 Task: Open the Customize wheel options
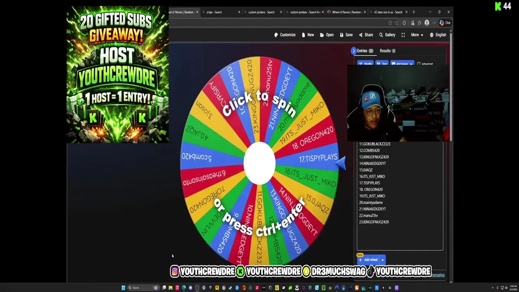[285, 35]
